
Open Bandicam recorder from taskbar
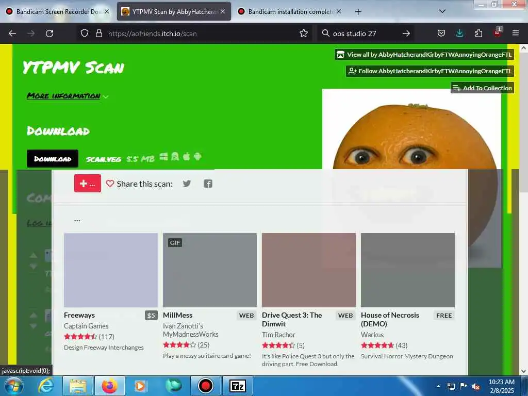(205, 386)
